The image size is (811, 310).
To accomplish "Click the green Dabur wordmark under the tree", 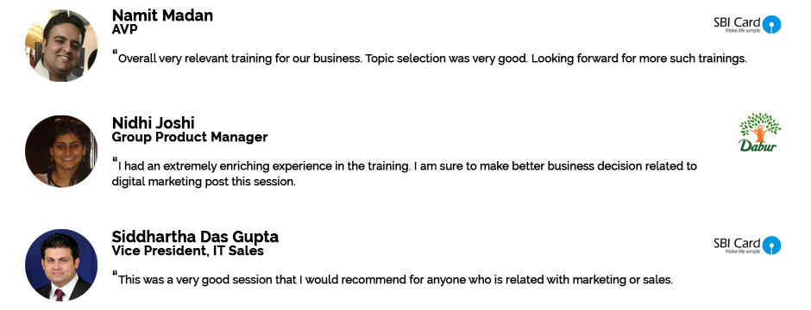I will (758, 146).
